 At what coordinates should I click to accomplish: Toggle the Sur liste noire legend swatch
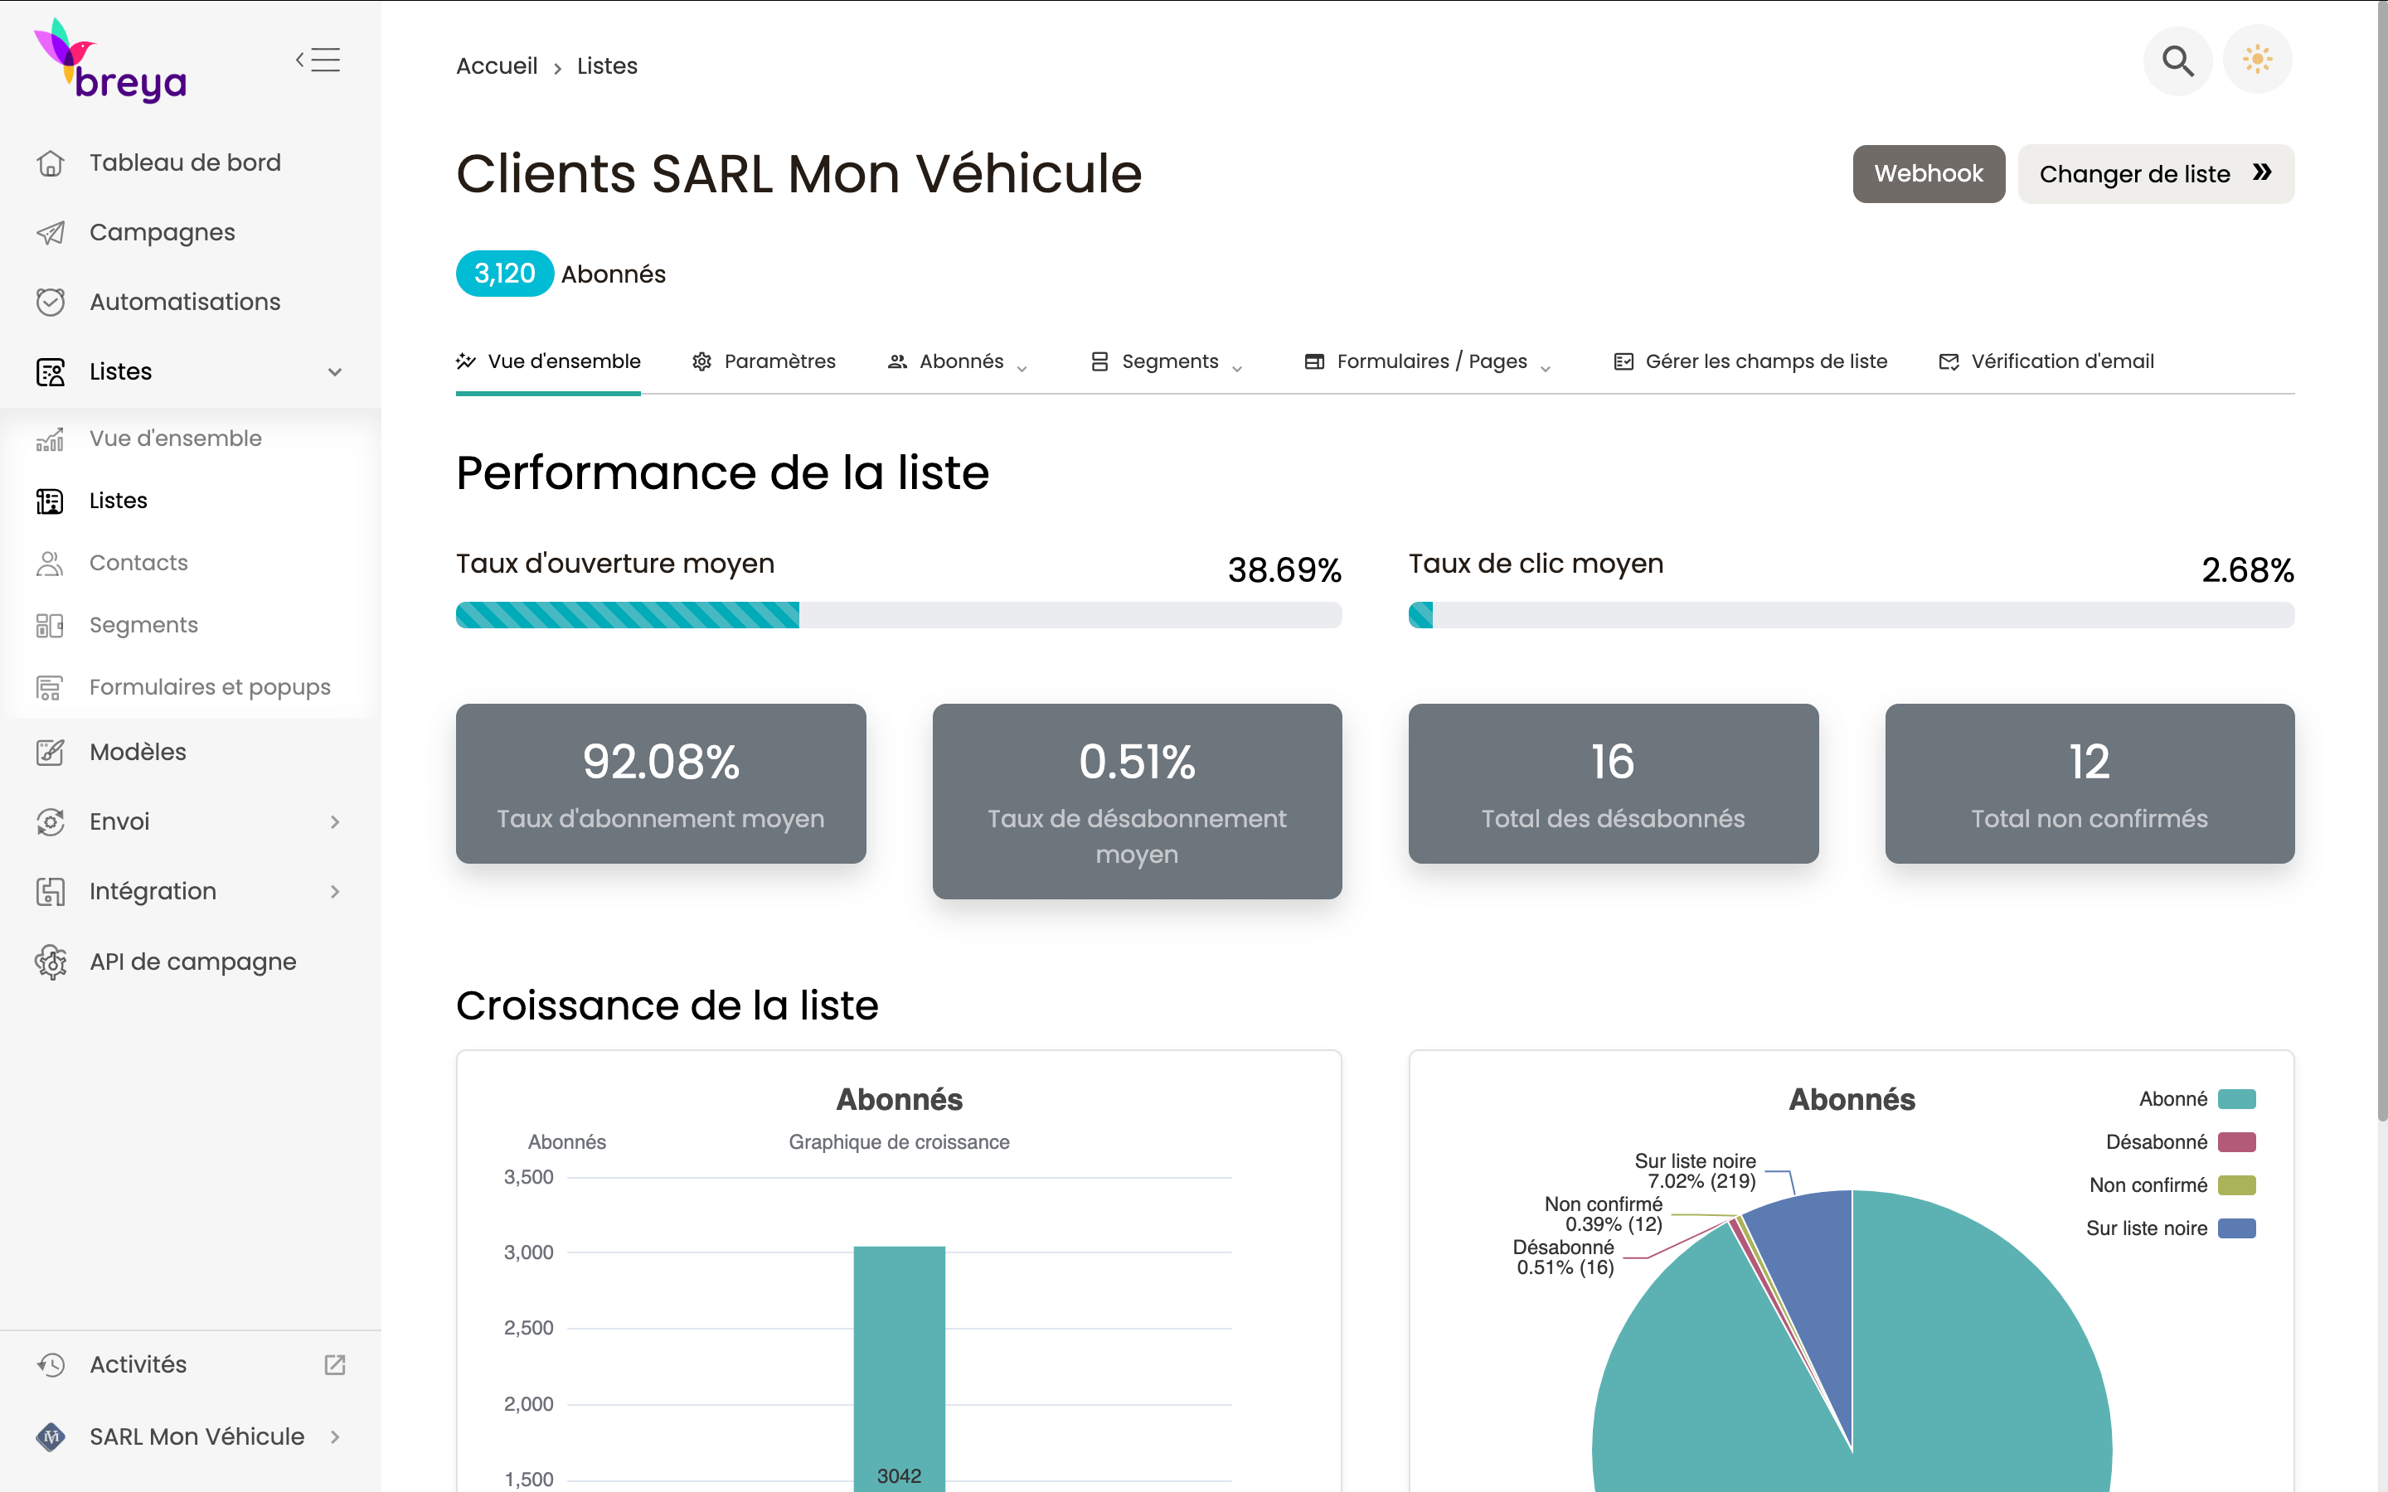[2236, 1228]
